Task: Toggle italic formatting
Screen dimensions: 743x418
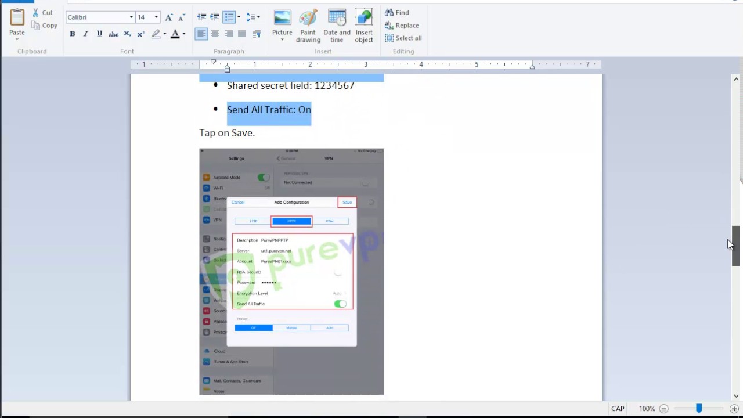Action: [x=86, y=34]
